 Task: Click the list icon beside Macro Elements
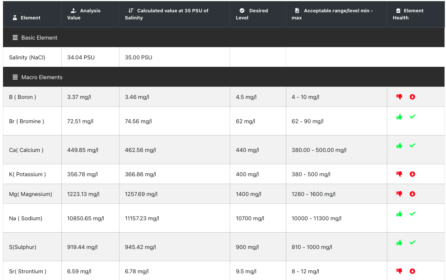(15, 77)
